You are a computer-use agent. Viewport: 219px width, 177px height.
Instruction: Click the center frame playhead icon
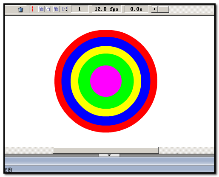coord(33,9)
